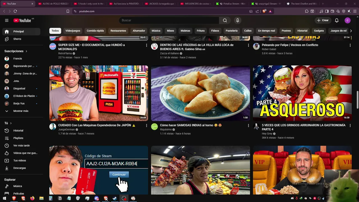The height and width of the screenshot is (202, 359).
Task: Open the purple account avatar menu
Action: point(348,20)
